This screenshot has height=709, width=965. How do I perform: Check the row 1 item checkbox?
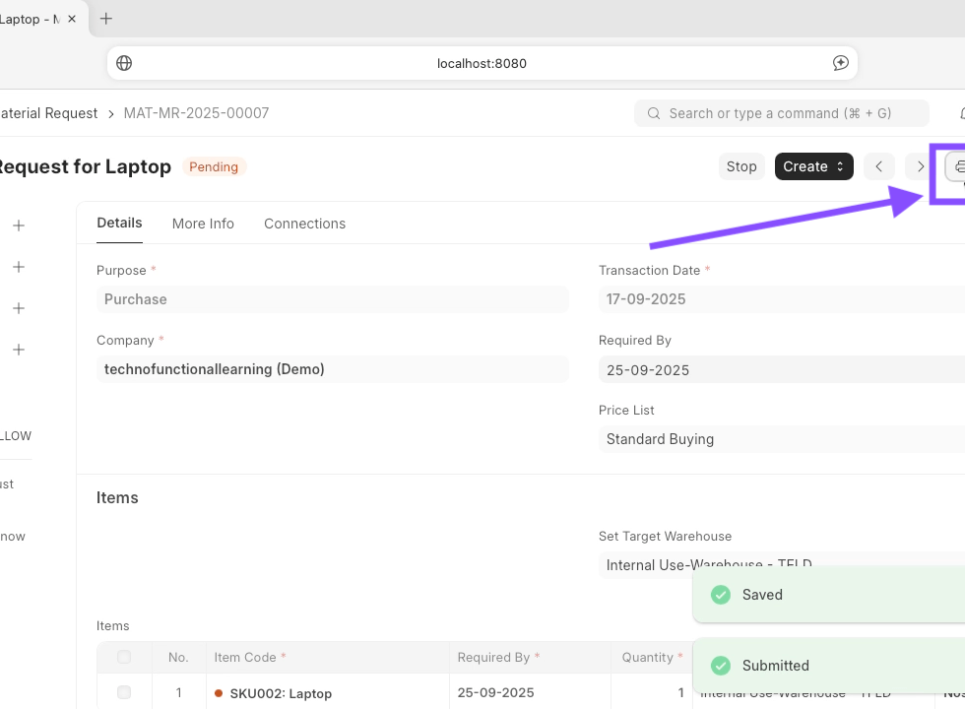124,692
